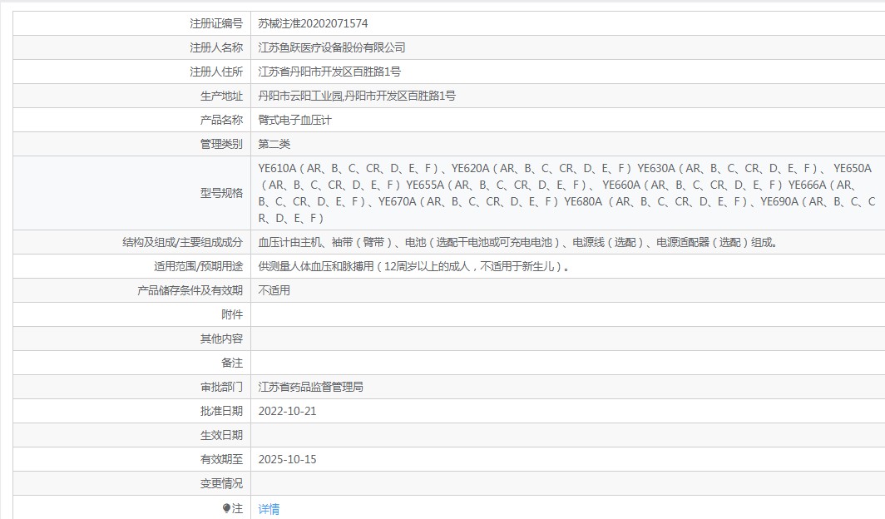Click approval department 江苏省药品监督管理局

[310, 387]
